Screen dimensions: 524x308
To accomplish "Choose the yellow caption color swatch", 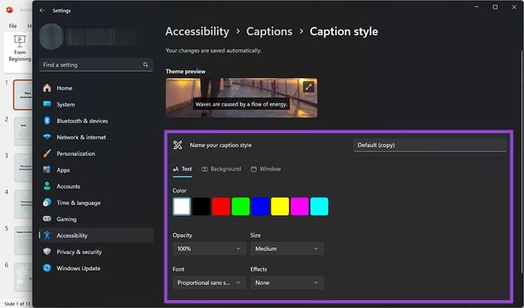I will tap(280, 206).
